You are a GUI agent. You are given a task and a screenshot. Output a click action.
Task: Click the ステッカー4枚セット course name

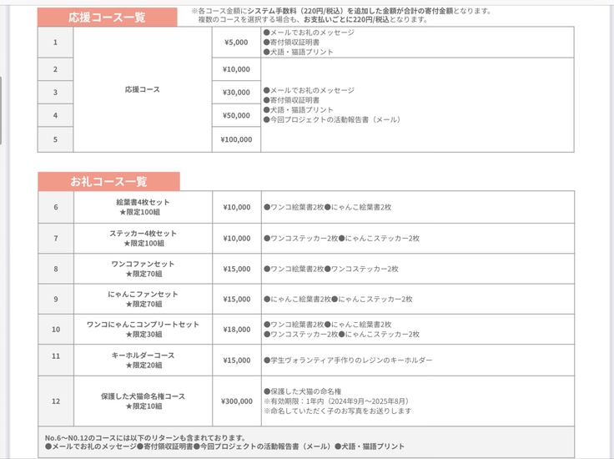coord(143,233)
